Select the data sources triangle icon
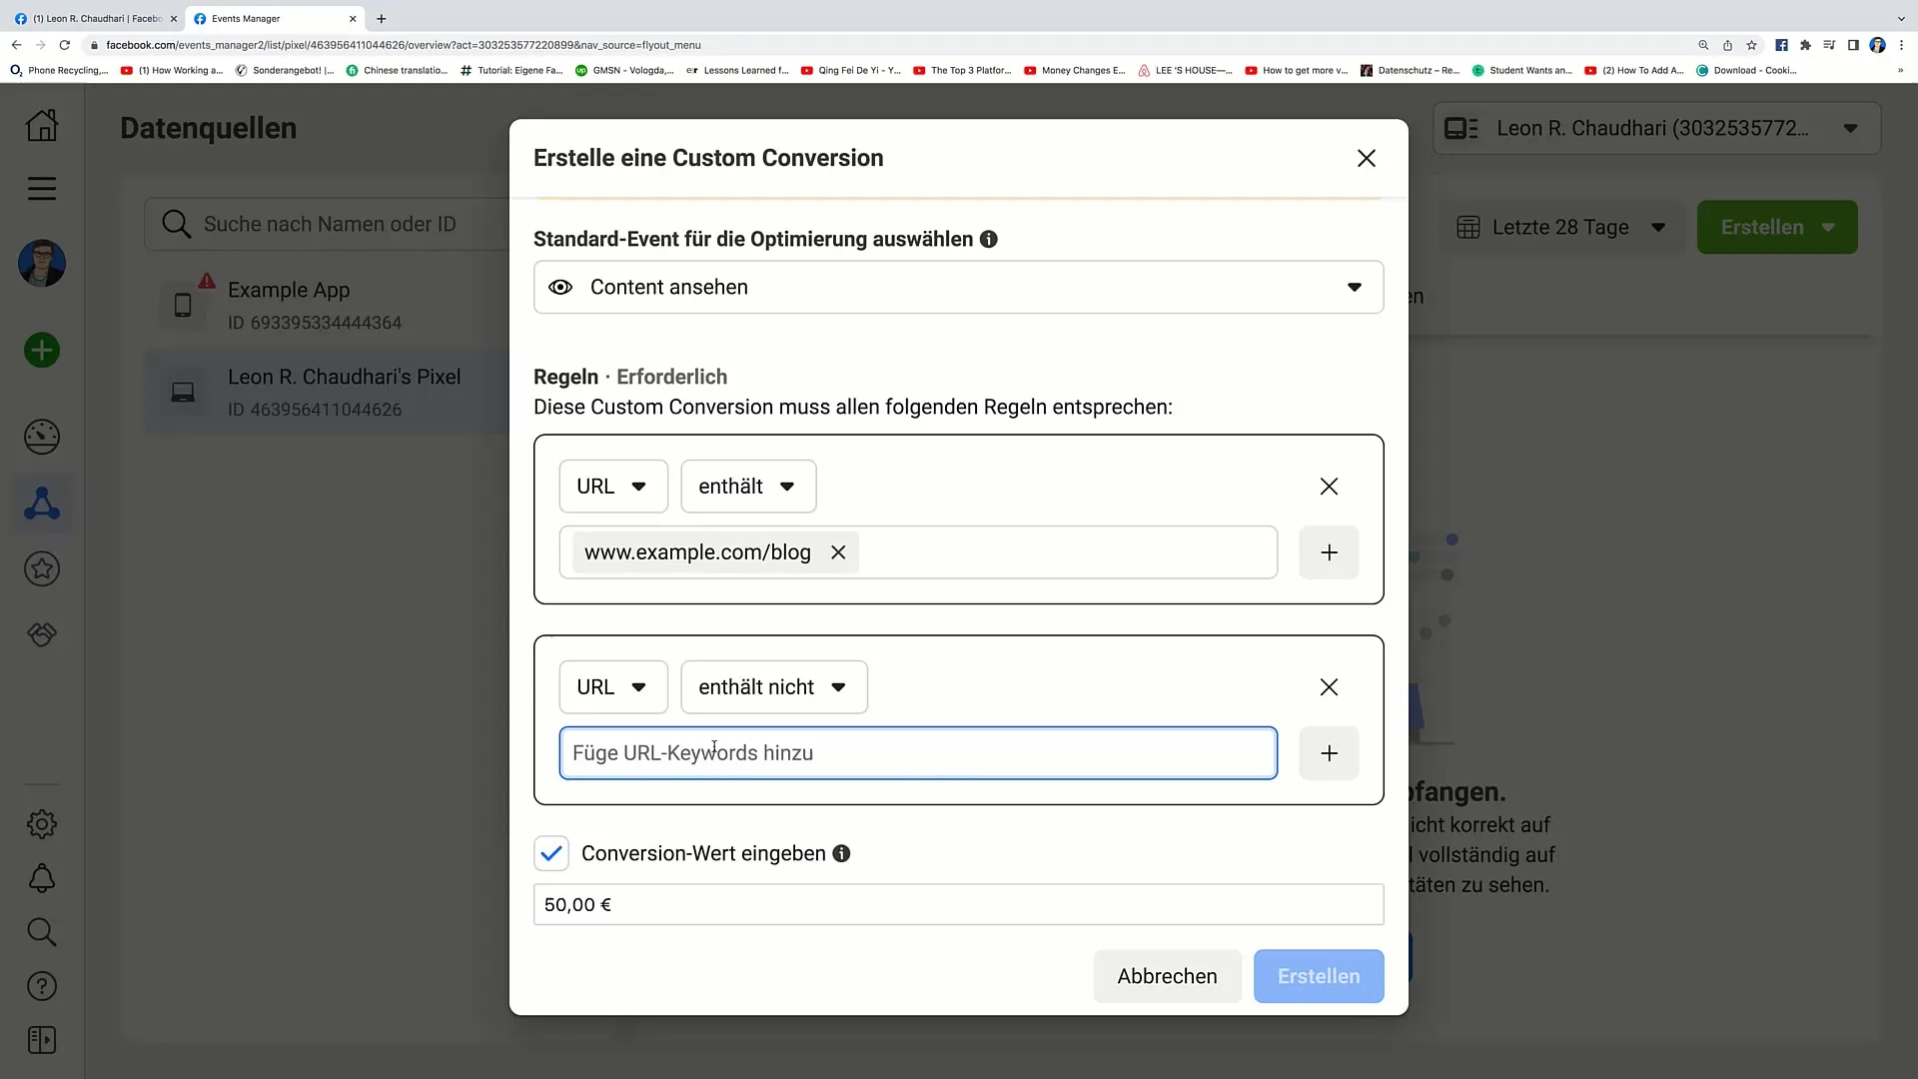 click(42, 503)
